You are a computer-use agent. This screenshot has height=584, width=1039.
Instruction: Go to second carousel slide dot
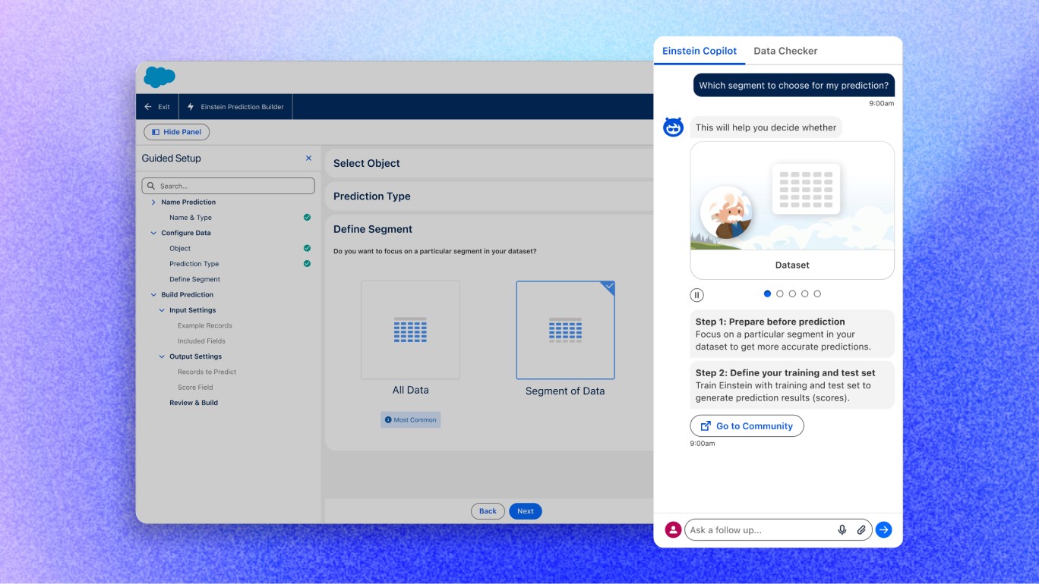780,294
